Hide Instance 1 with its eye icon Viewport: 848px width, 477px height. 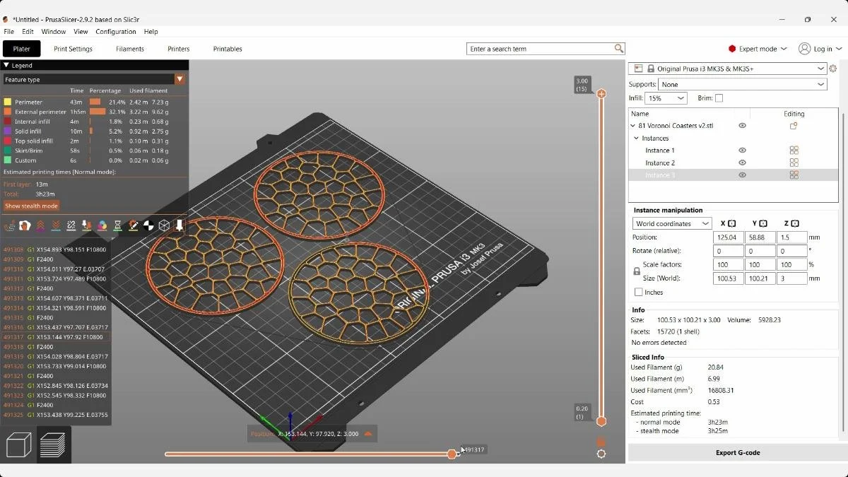(x=742, y=151)
